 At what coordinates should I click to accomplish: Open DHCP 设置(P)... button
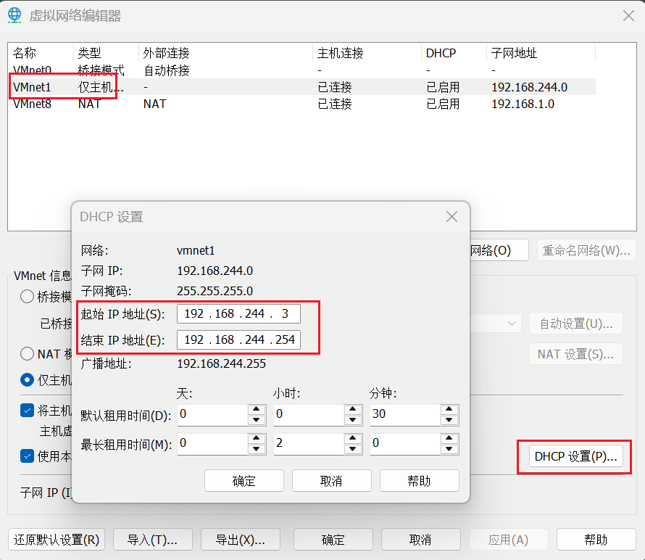[575, 457]
